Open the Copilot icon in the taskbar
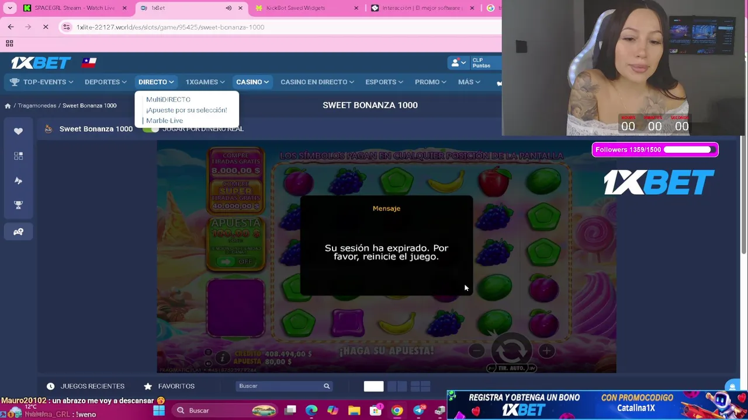 pyautogui.click(x=333, y=411)
